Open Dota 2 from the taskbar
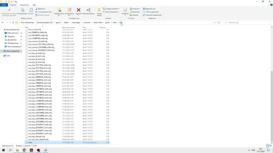273x153 pixels. 31,150
